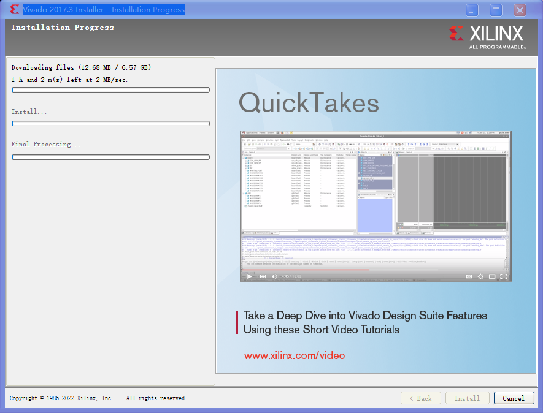Minimize the Vivado installer window
543x413 pixels.
tap(472, 10)
